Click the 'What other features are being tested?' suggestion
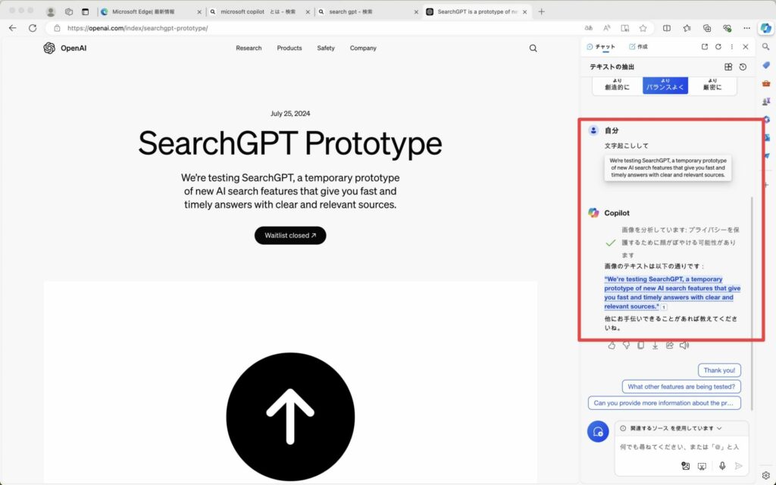This screenshot has height=485, width=776. coord(681,386)
